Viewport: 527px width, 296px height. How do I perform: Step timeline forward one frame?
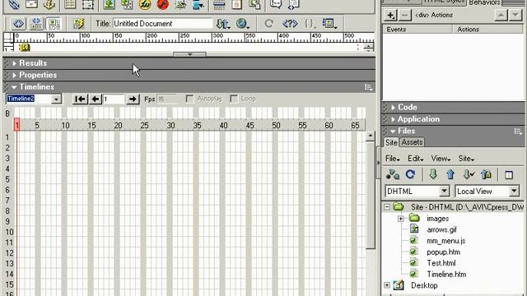pyautogui.click(x=133, y=99)
